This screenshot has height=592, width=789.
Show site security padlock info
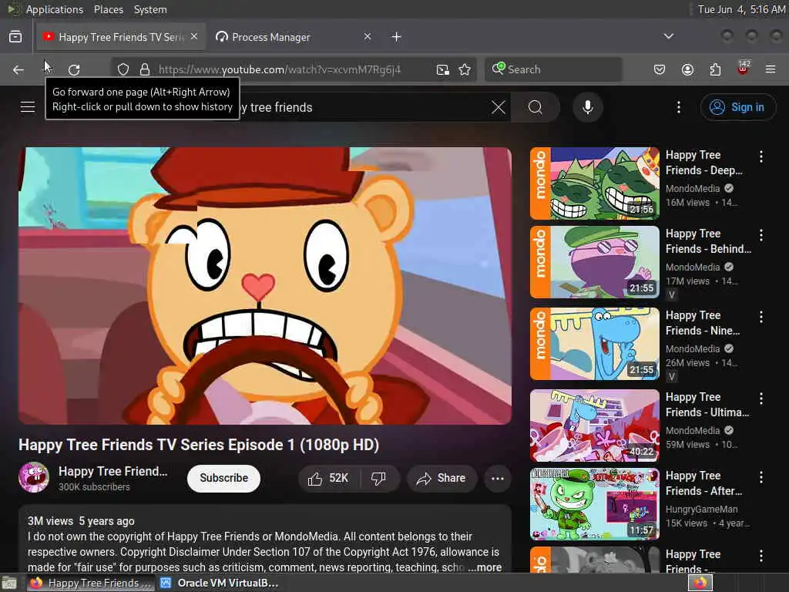click(145, 69)
